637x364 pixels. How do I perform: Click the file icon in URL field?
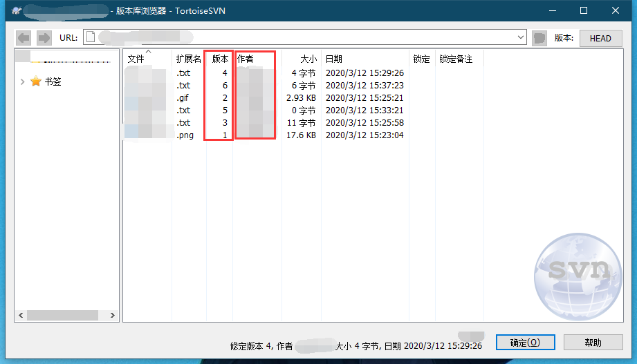(91, 37)
